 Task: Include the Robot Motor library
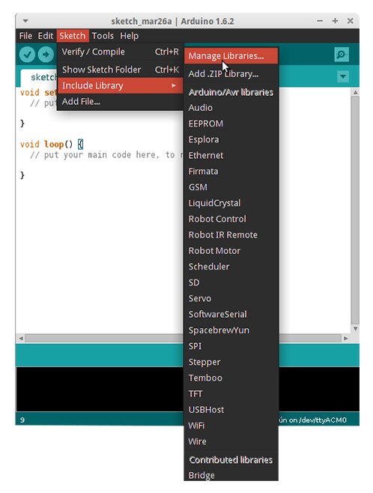click(231, 250)
